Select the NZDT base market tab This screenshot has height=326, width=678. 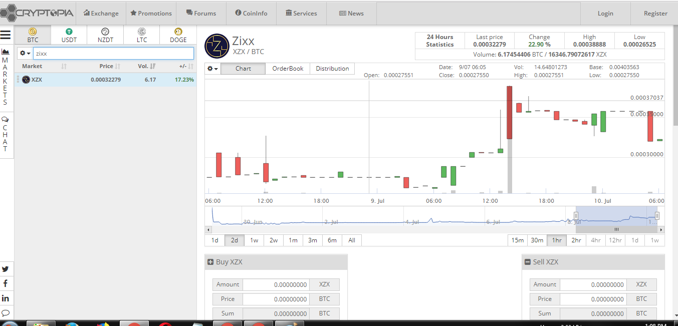[105, 35]
